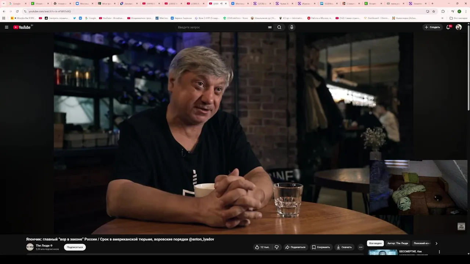The image size is (470, 264).
Task: Open the Все закладки folder
Action: tap(459, 18)
